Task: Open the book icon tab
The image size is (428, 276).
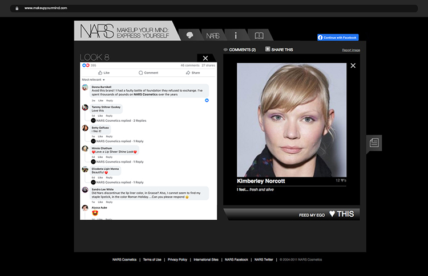Action: [x=259, y=35]
